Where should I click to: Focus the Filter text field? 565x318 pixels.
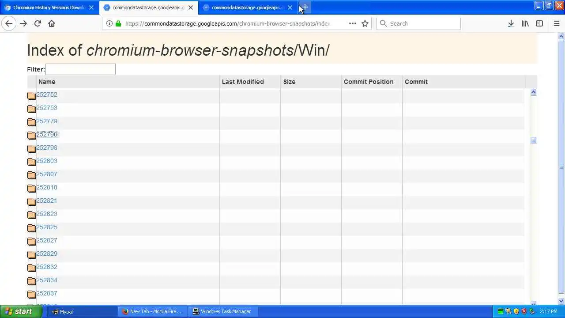pos(80,69)
